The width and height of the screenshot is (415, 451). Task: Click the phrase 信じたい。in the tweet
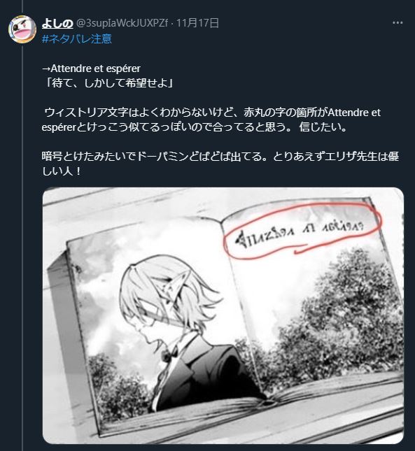323,127
